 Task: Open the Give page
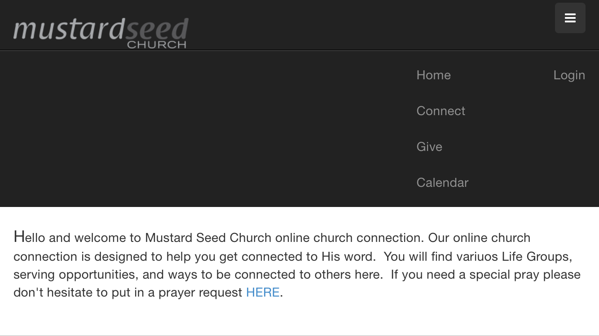[429, 147]
